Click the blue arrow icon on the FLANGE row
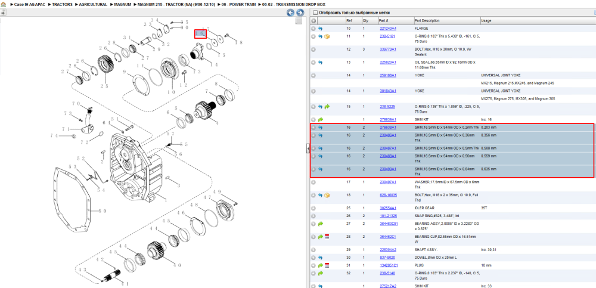Image resolution: width=596 pixels, height=288 pixels. [x=320, y=29]
